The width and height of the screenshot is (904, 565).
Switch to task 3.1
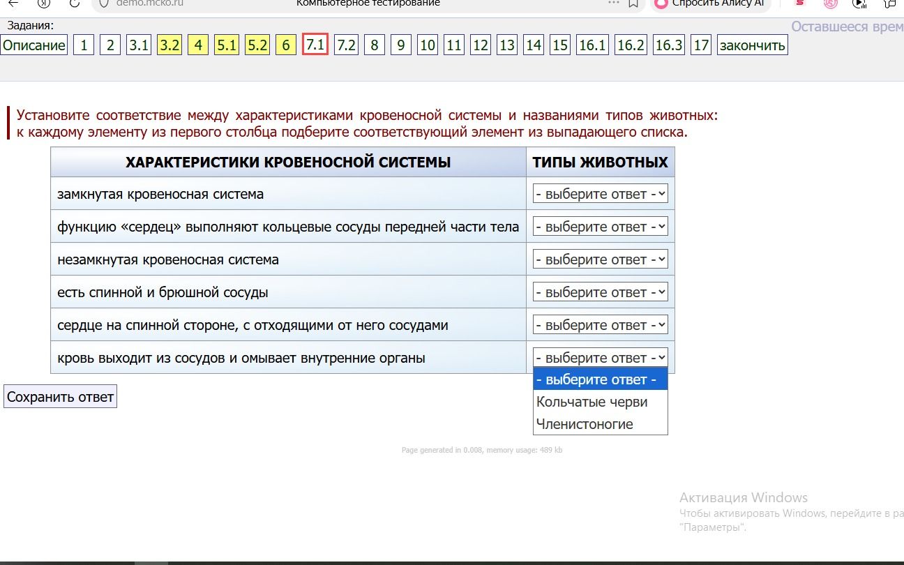click(x=139, y=46)
